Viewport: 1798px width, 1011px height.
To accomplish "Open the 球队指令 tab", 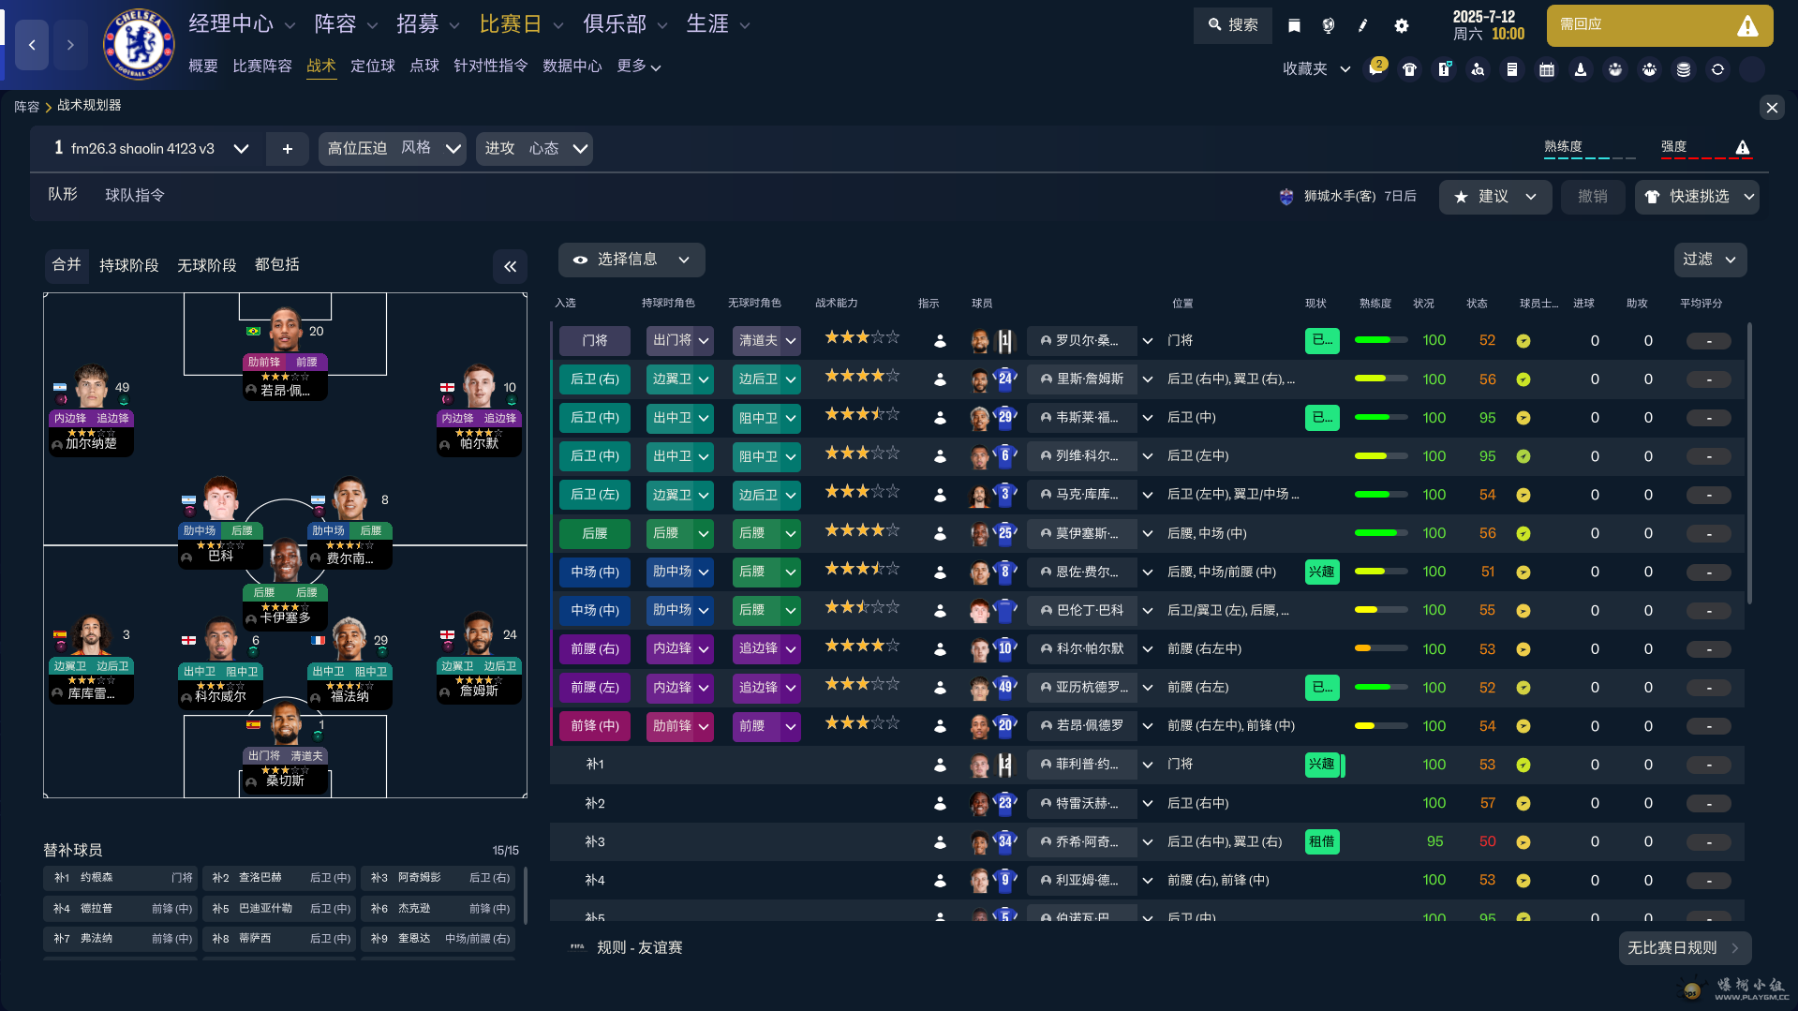I will tap(135, 195).
